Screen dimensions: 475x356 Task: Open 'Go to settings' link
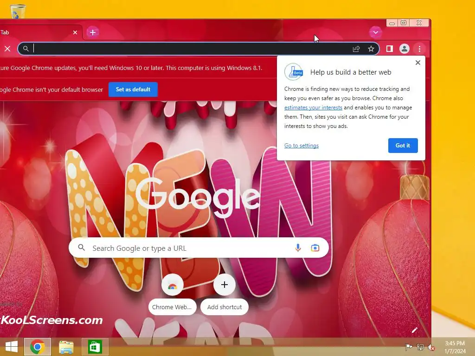pyautogui.click(x=302, y=146)
